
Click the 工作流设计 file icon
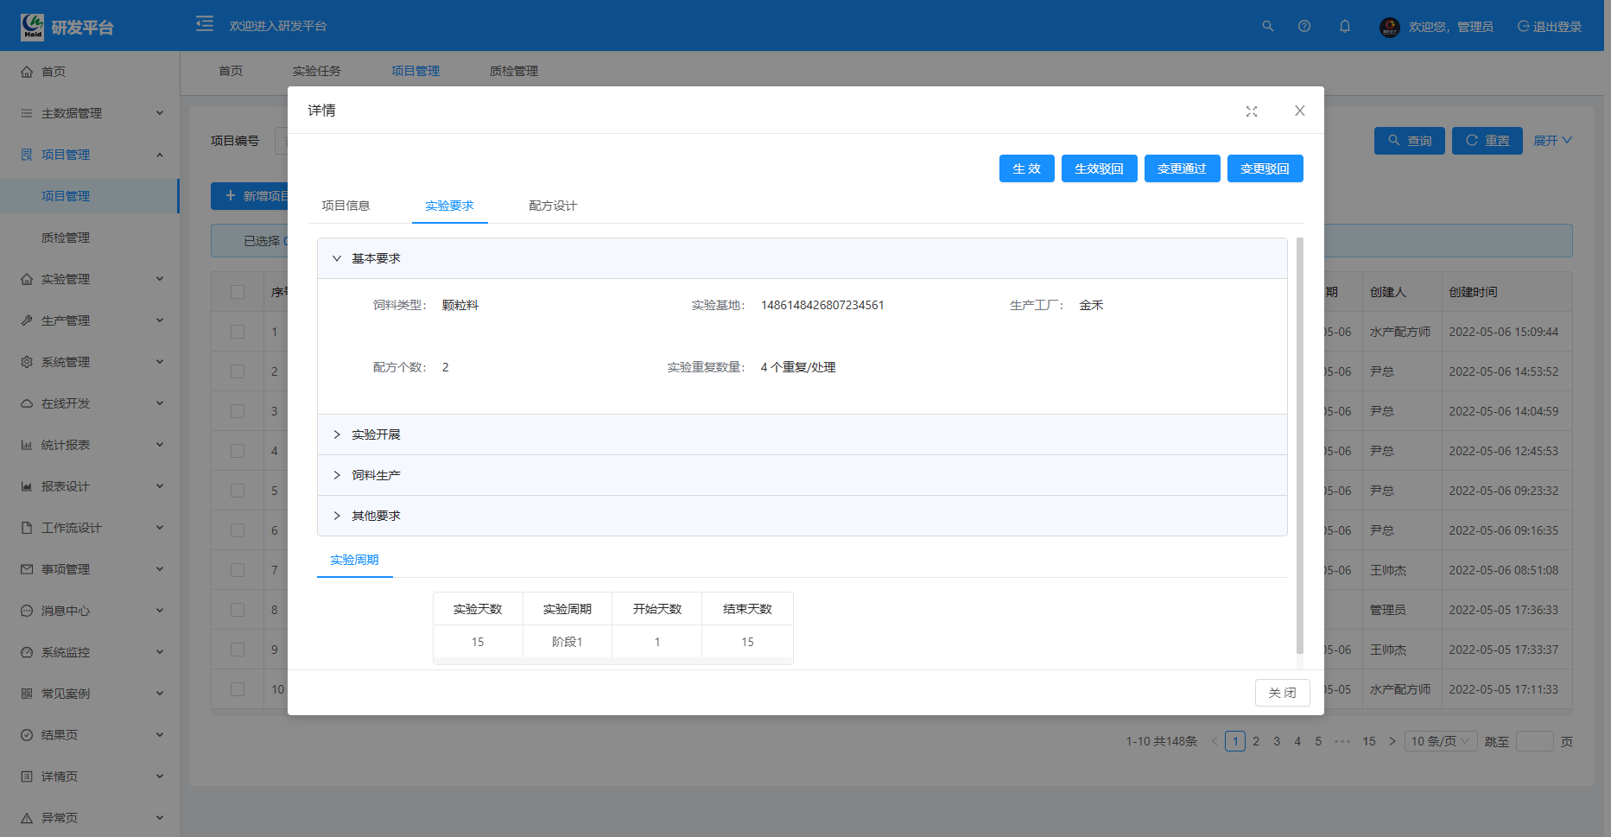[27, 528]
